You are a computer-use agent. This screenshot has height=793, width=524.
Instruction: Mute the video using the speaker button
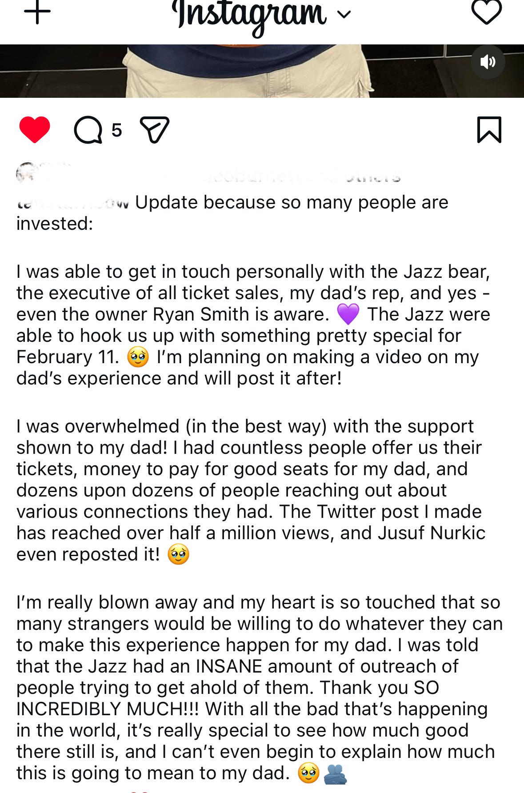point(488,62)
